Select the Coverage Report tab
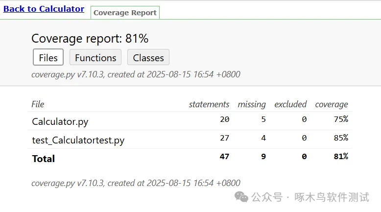381x212 pixels. [125, 13]
